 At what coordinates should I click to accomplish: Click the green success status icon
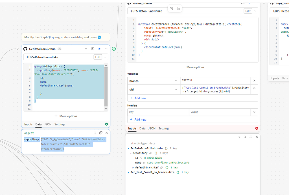106,124
